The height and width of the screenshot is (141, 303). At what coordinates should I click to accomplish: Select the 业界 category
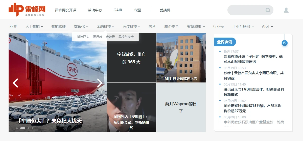click(x=13, y=26)
